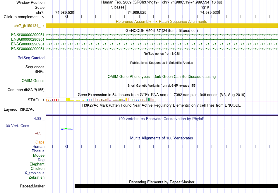Viewport: 278px width, 193px height.
Task: Click the Elephant species label
Action: (x=37, y=164)
